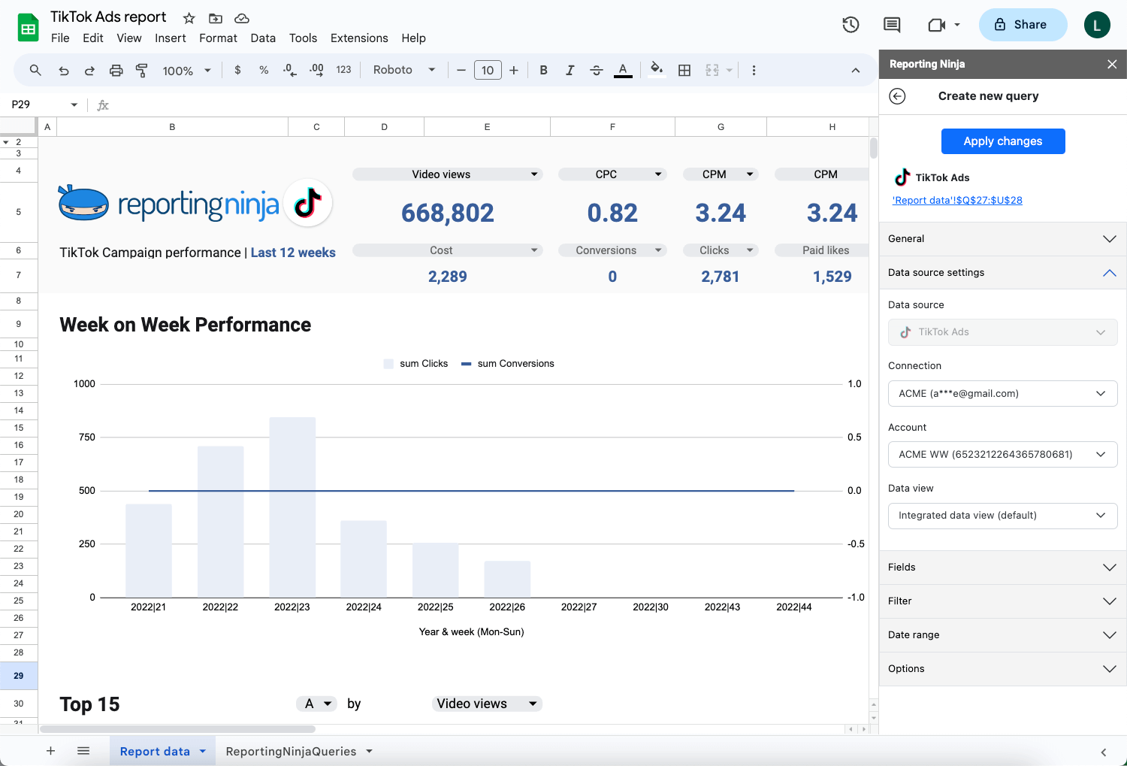
Task: Apply bold formatting
Action: (x=543, y=70)
